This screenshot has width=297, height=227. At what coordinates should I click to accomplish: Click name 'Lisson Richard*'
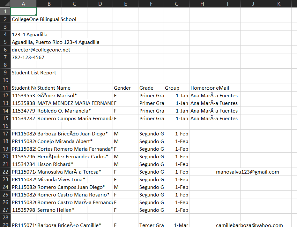(x=55, y=164)
